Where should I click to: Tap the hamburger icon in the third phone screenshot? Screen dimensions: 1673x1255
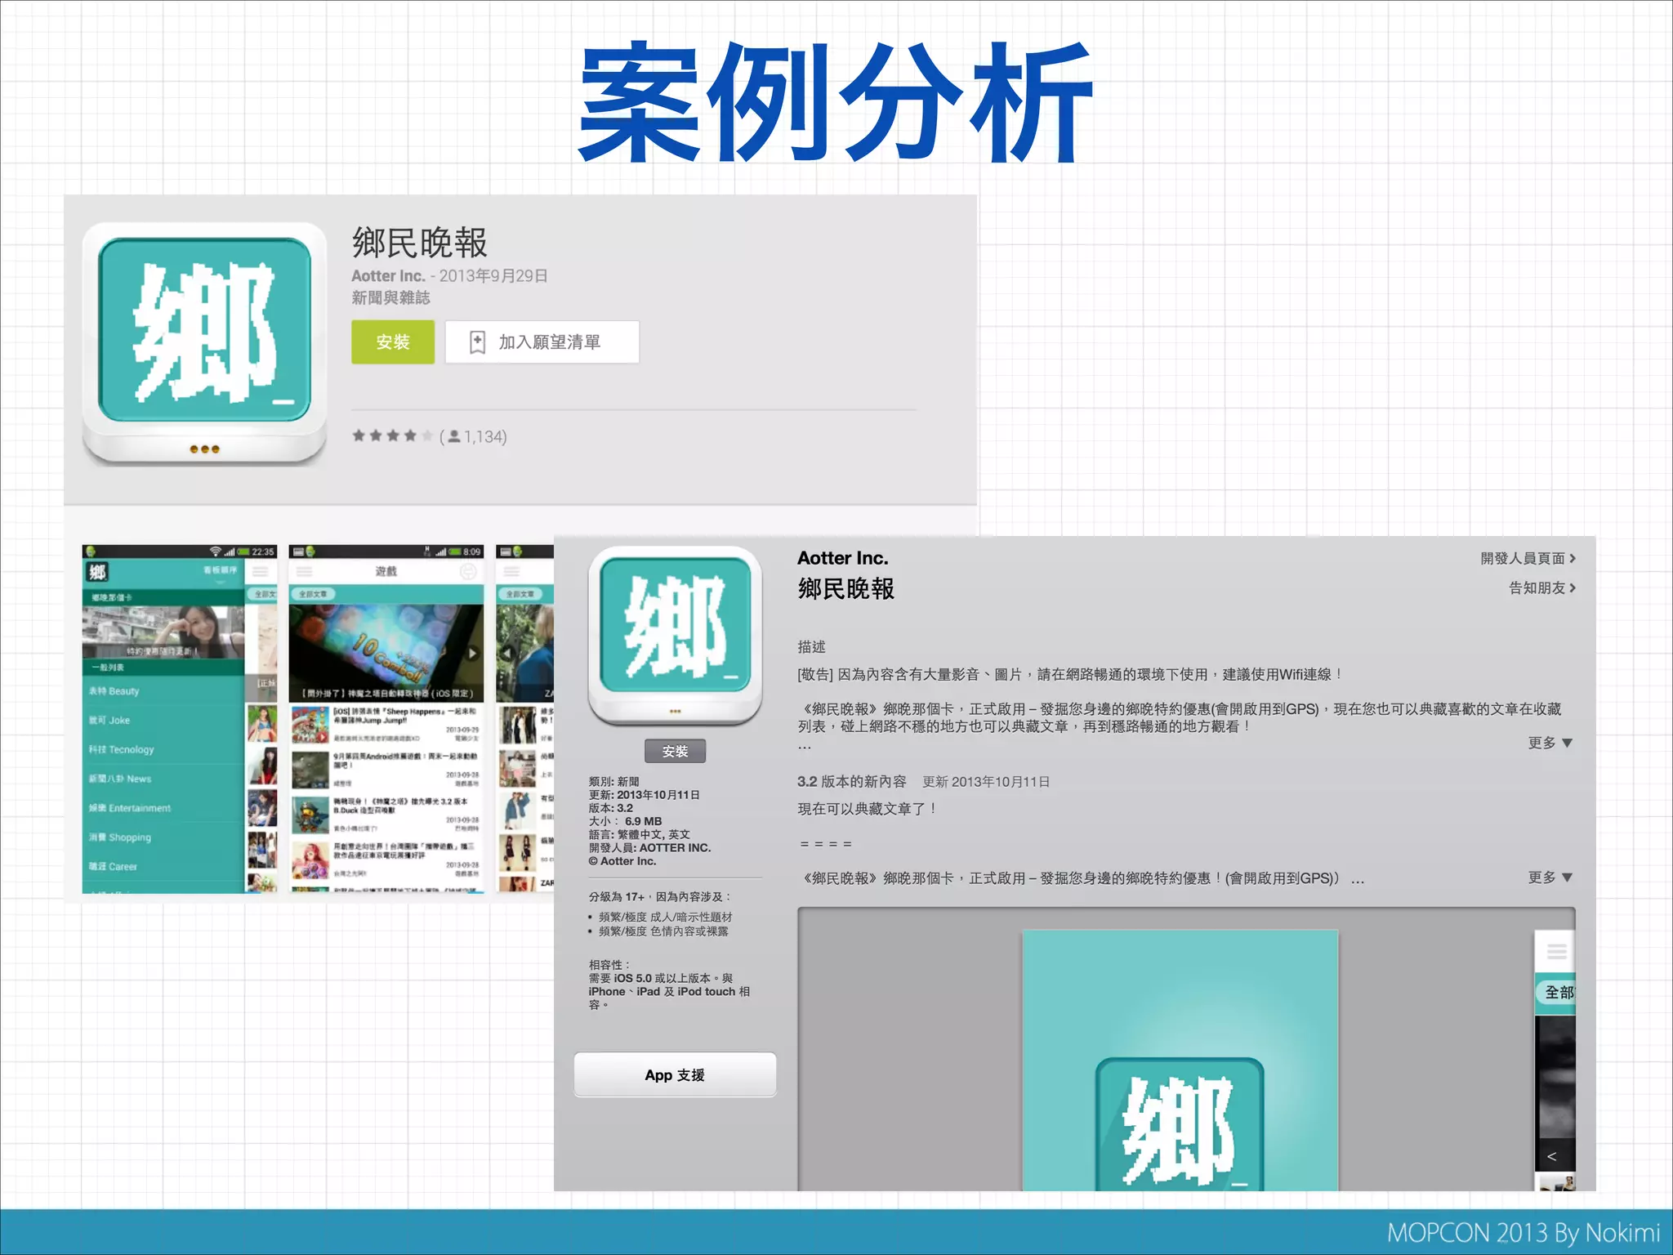point(511,572)
